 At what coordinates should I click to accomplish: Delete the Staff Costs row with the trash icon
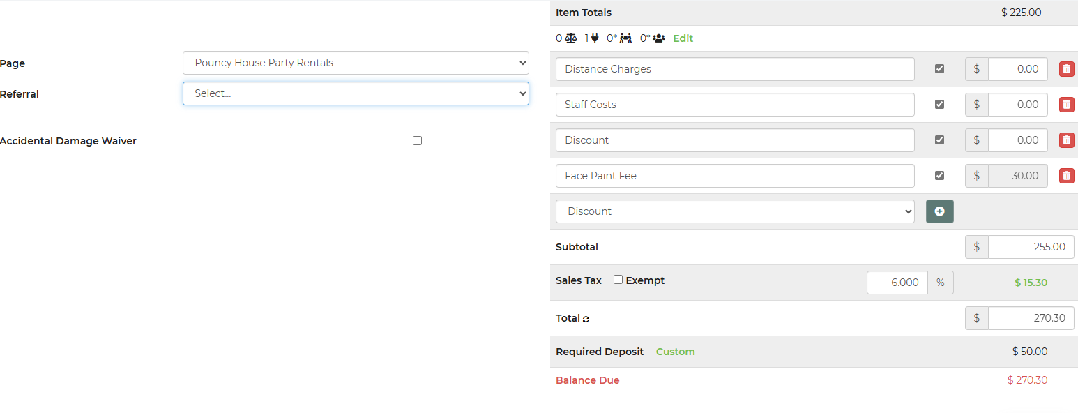(x=1066, y=105)
